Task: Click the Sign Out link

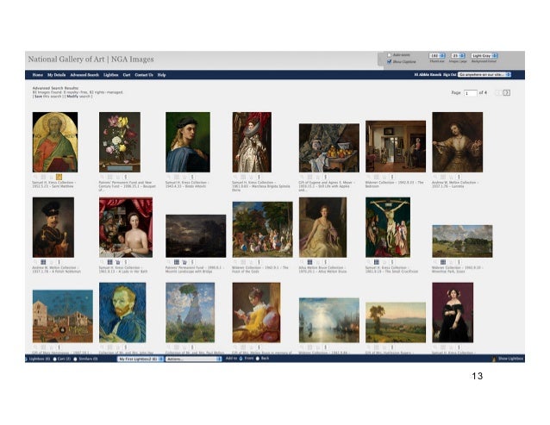Action: [x=449, y=75]
